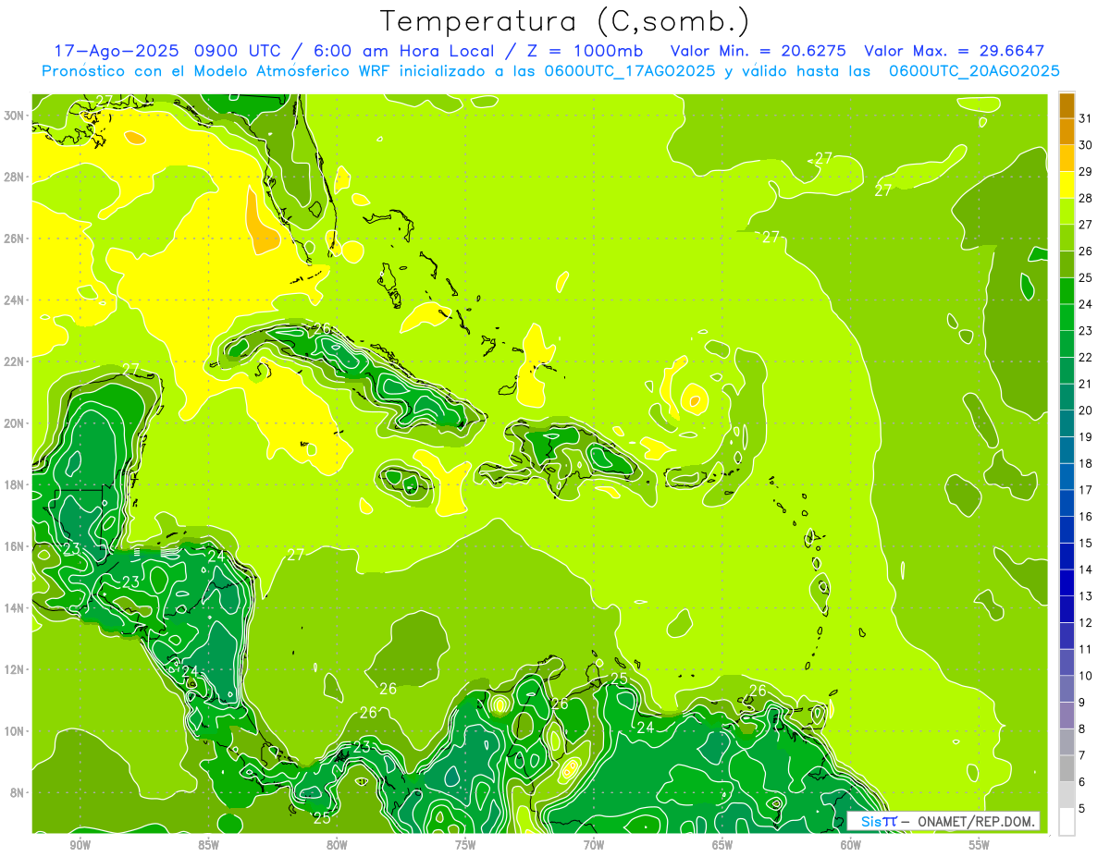Click the '18N' latitude axis label
The width and height of the screenshot is (1110, 857).
[x=15, y=484]
